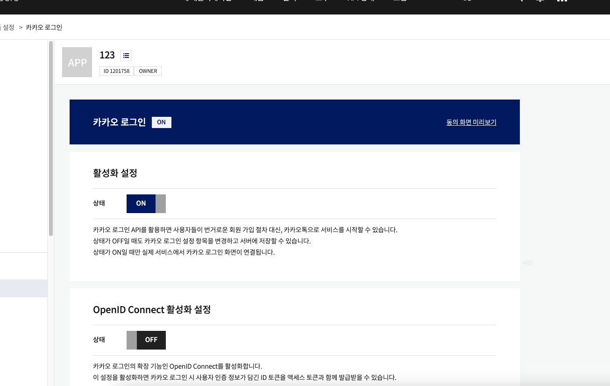Screen dimensions: 610x386
Task: Click the gray APP thumbnail
Action: tap(77, 62)
